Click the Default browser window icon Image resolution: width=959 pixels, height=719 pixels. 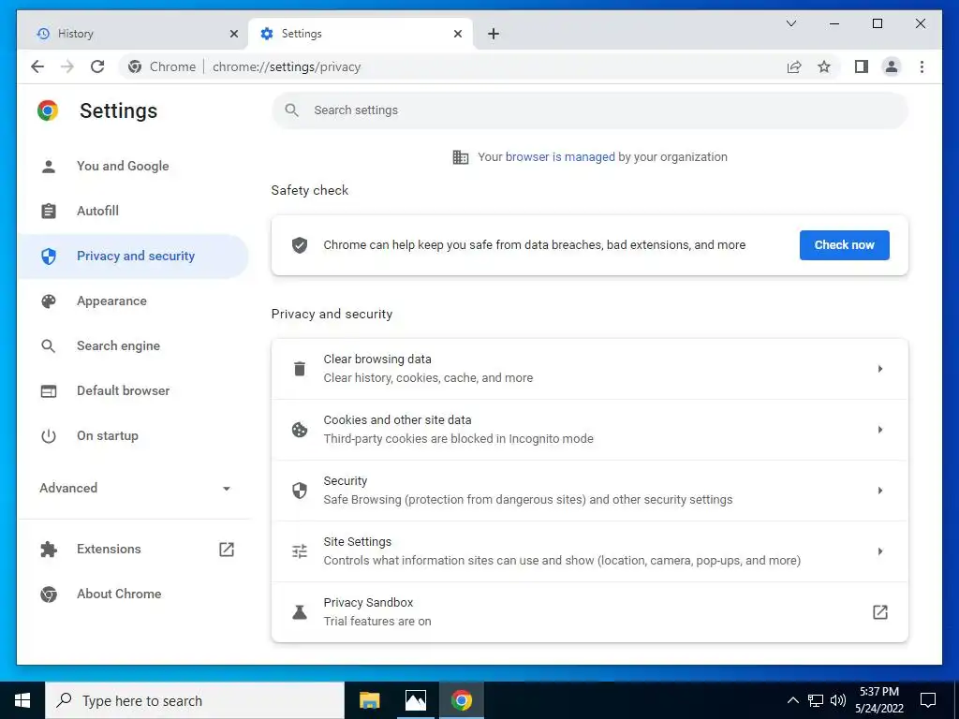tap(49, 390)
